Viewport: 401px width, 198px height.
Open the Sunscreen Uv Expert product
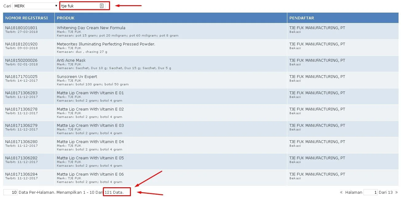(x=77, y=77)
